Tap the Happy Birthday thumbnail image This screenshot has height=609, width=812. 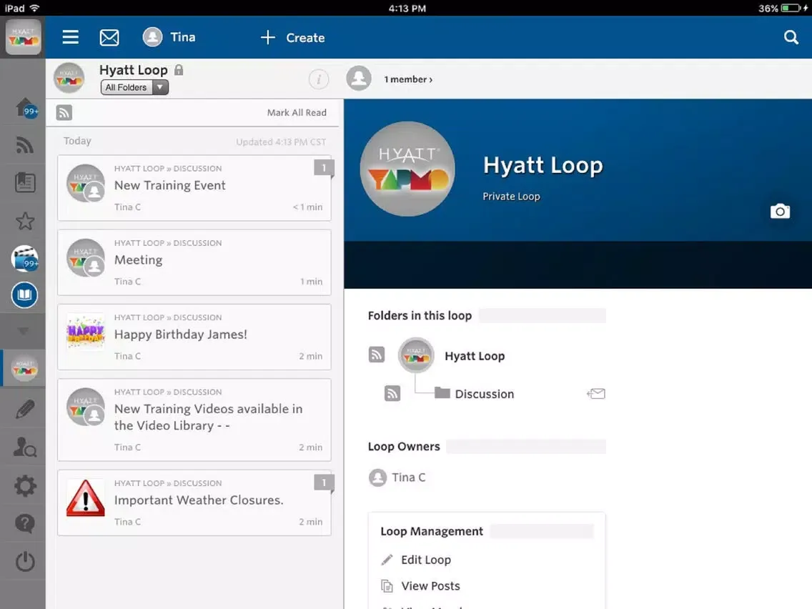point(86,332)
